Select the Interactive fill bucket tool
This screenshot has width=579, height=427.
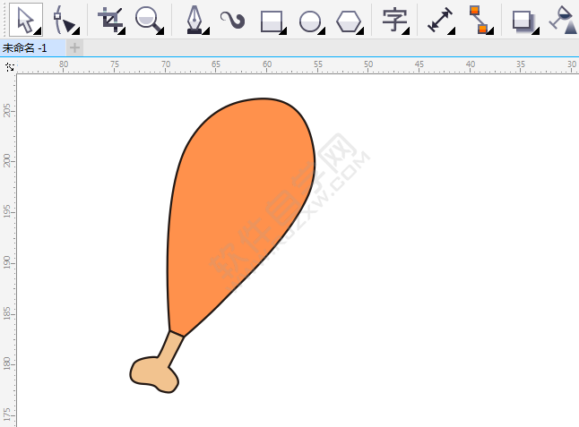click(563, 21)
